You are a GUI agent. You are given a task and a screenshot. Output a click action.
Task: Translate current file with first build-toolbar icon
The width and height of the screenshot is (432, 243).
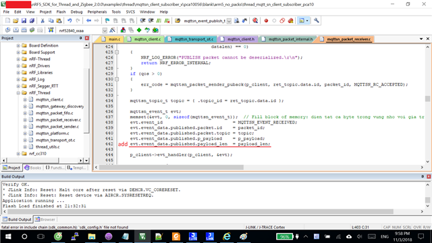(7, 30)
